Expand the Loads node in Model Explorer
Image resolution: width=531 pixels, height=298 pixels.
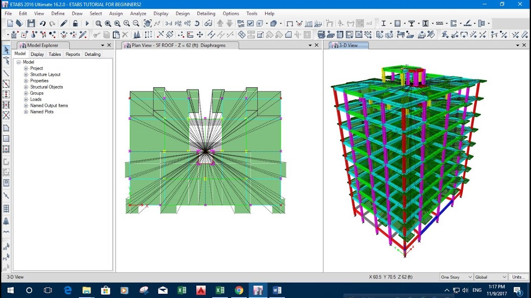[27, 99]
